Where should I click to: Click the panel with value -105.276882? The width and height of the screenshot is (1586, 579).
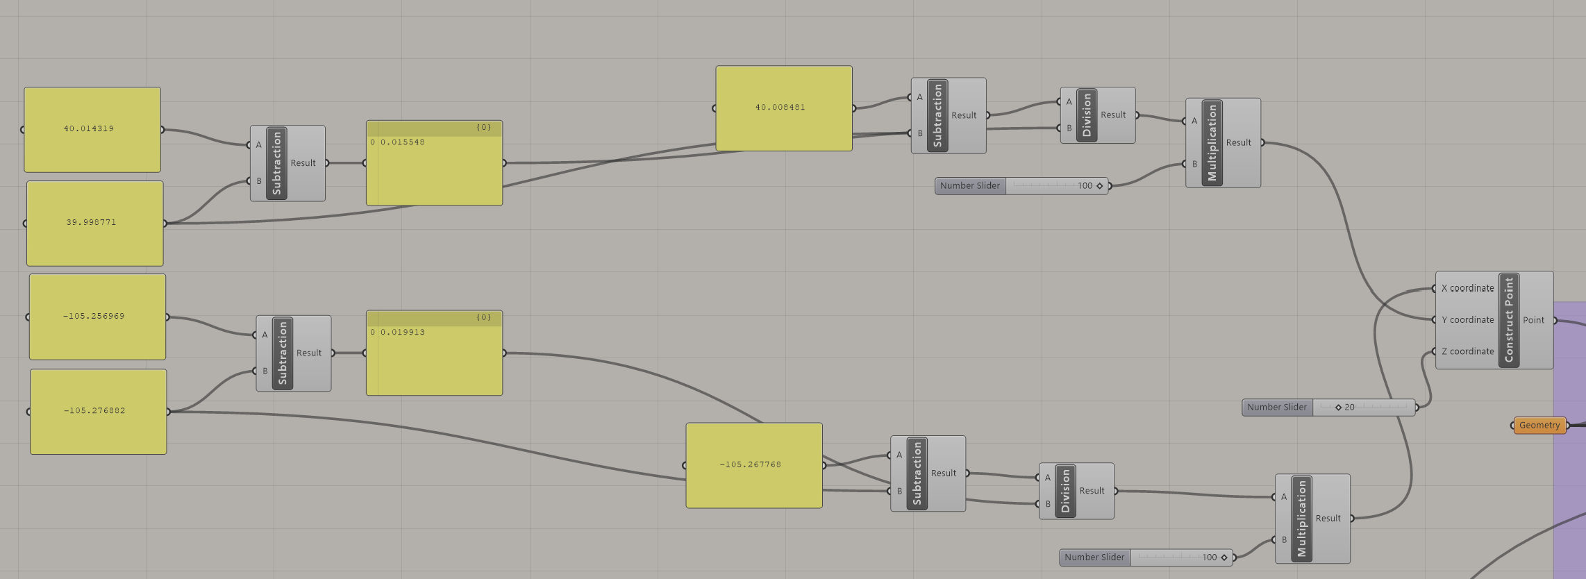(98, 412)
